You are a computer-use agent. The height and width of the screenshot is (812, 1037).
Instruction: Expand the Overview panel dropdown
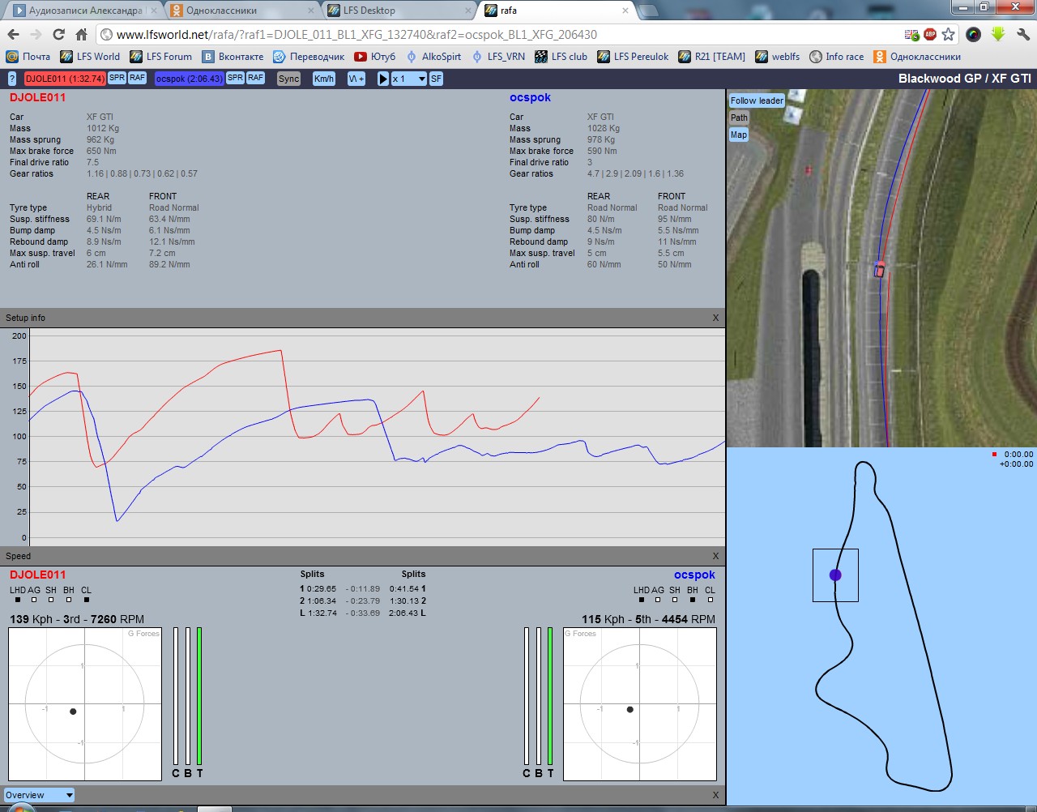39,795
